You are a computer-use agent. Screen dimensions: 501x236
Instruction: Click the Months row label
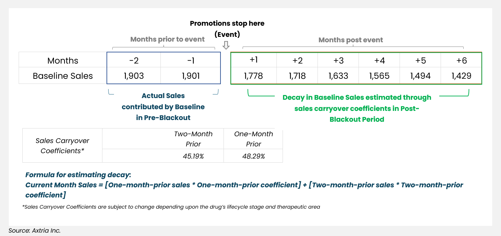click(63, 61)
